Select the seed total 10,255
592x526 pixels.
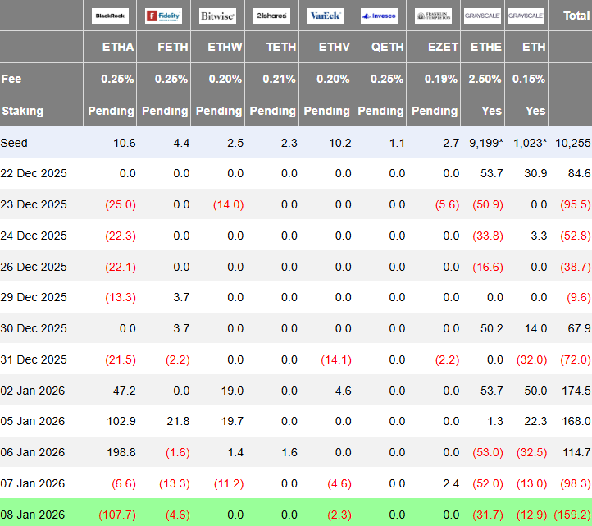[573, 143]
